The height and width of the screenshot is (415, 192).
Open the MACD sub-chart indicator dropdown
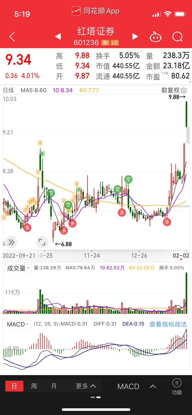pyautogui.click(x=18, y=324)
